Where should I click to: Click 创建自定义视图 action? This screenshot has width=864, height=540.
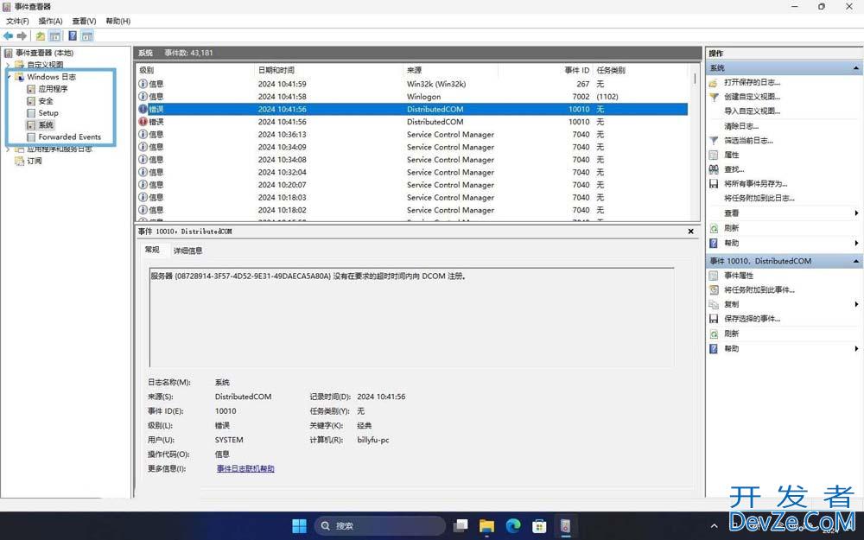pyautogui.click(x=752, y=97)
